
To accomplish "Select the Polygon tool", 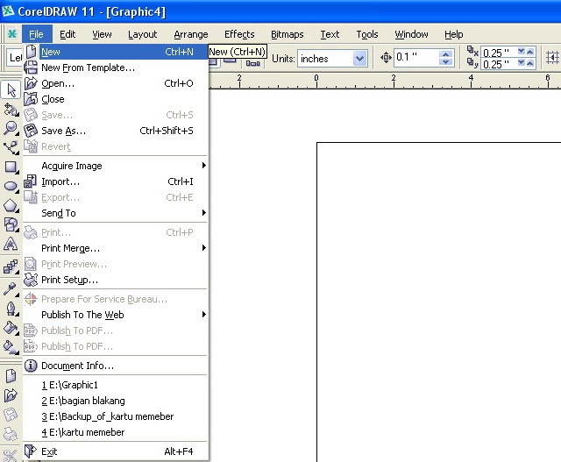I will pos(11,206).
